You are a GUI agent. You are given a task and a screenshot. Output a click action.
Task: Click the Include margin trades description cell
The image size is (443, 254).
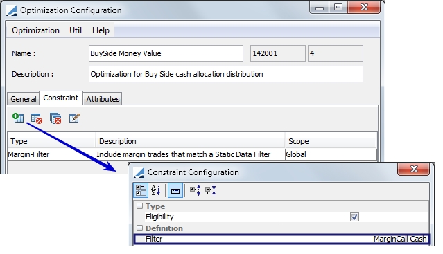tap(190, 154)
